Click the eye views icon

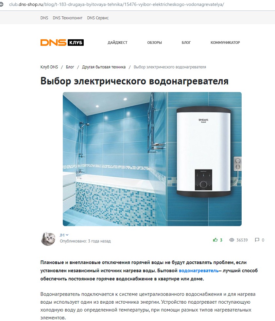click(232, 240)
